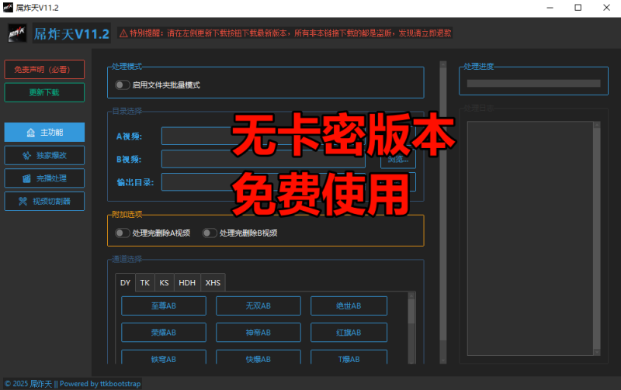
Task: Switch to the DY channel tab
Action: pos(125,282)
